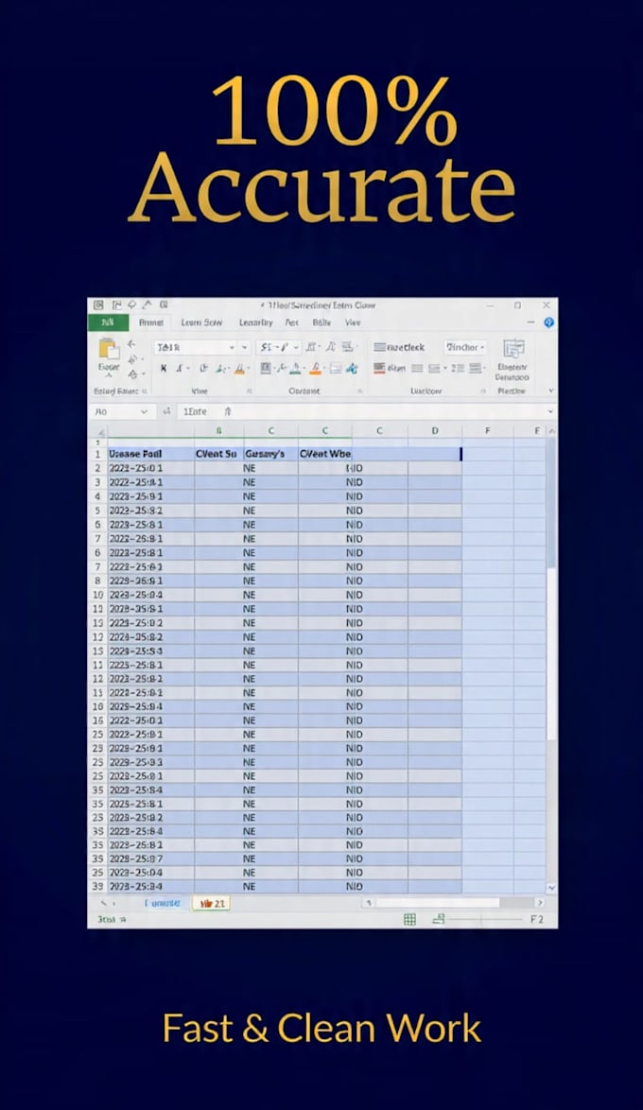Viewport: 643px width, 1110px height.
Task: Click the vertical scrollbar down arrow
Action: [551, 887]
